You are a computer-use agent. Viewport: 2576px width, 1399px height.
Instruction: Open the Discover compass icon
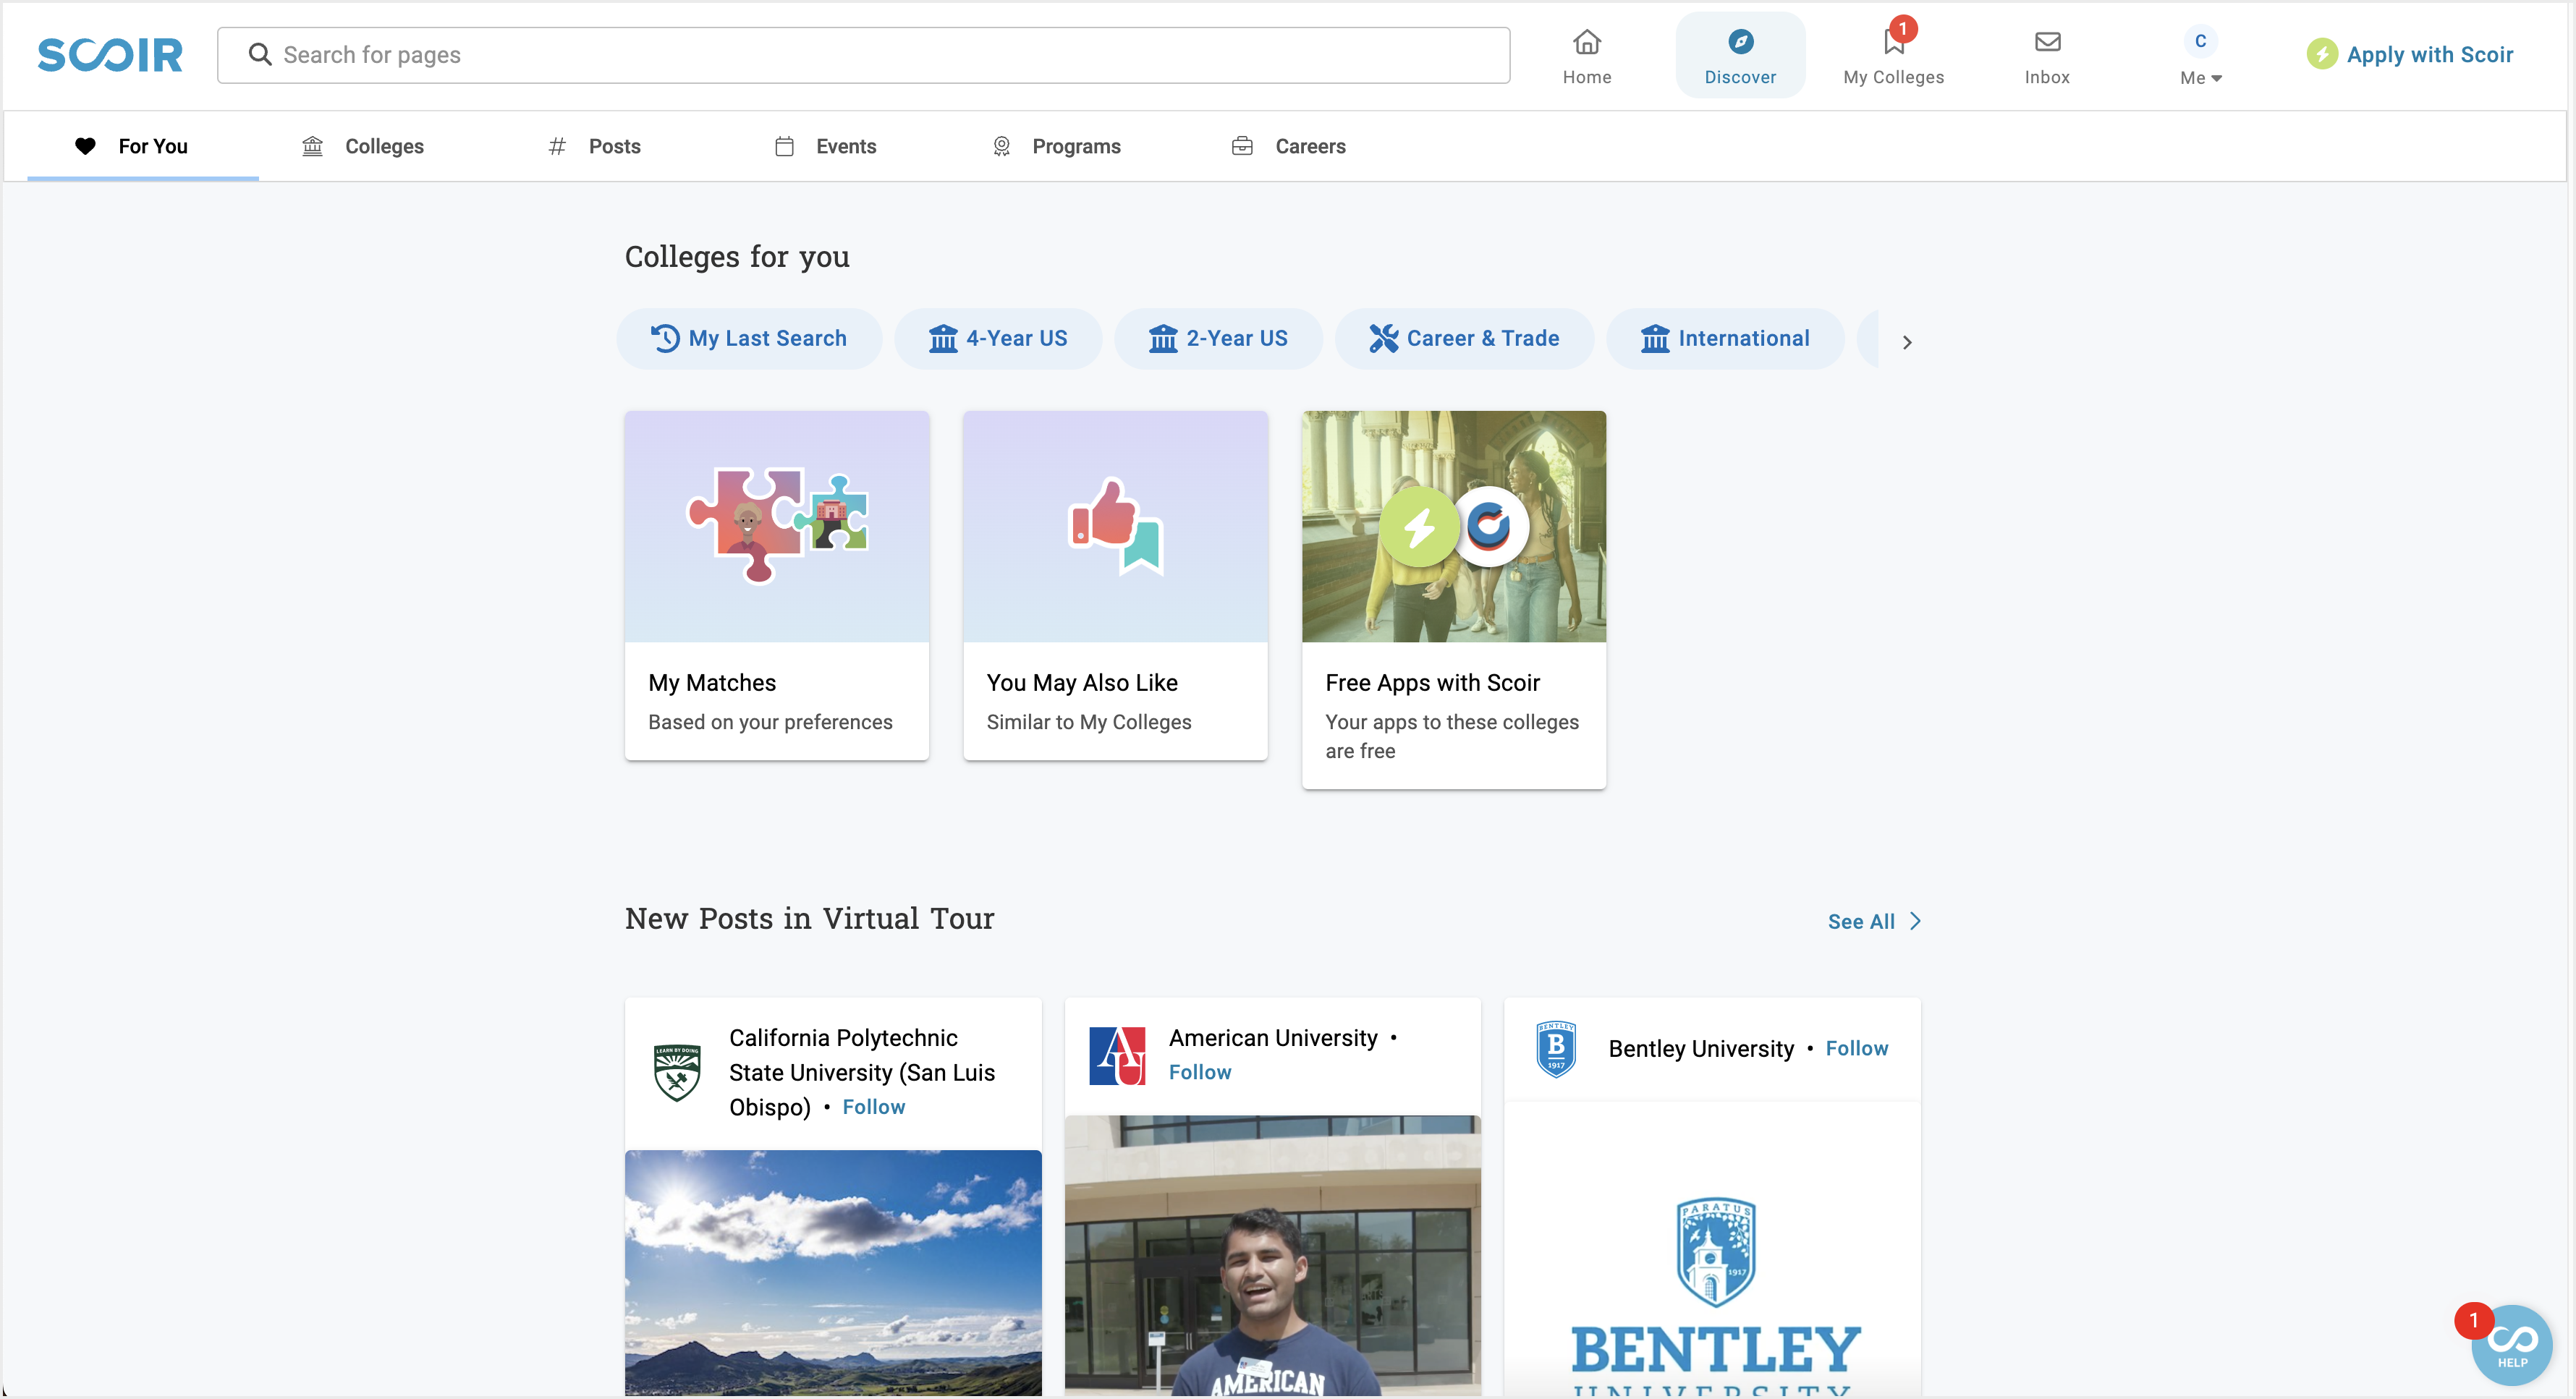1741,42
